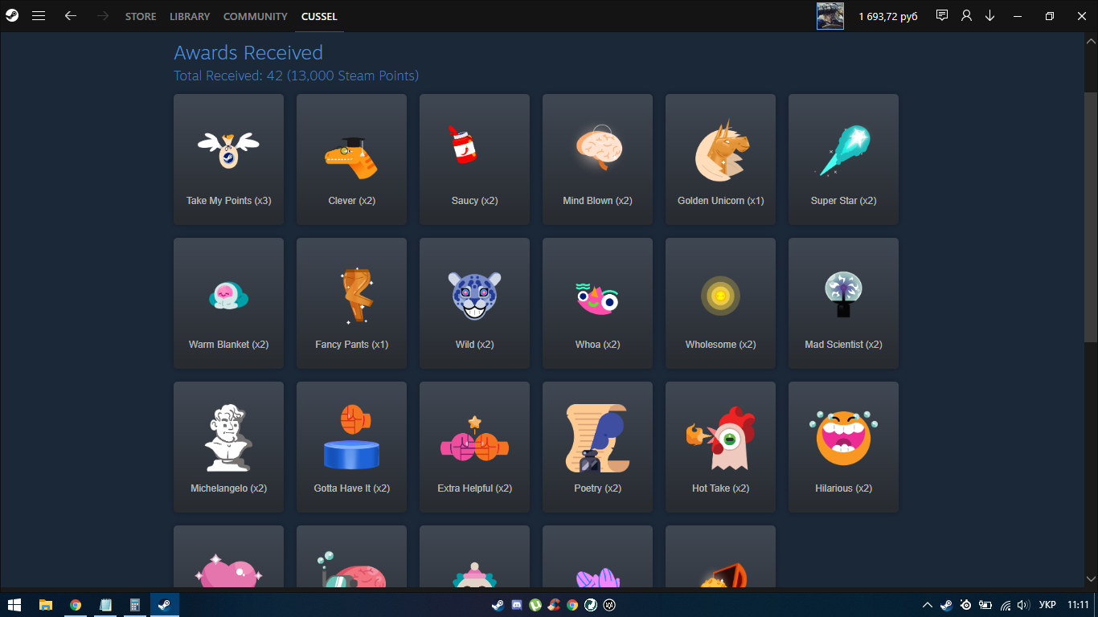Select the CUSSEL profile tab
This screenshot has width=1098, height=617.
pyautogui.click(x=319, y=16)
